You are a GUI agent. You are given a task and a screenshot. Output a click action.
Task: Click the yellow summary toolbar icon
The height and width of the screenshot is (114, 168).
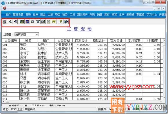point(54,22)
